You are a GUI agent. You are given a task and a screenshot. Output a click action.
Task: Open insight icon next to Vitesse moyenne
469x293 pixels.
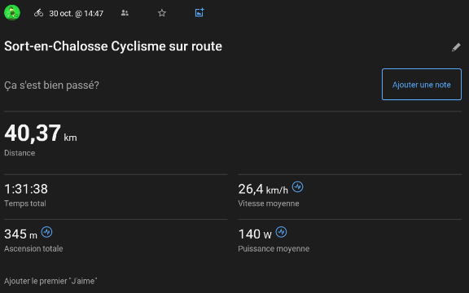pos(298,187)
